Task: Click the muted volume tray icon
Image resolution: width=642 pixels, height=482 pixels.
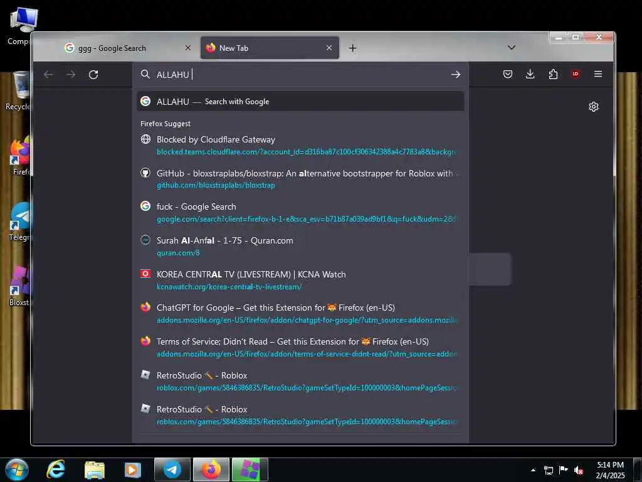Action: (x=578, y=471)
